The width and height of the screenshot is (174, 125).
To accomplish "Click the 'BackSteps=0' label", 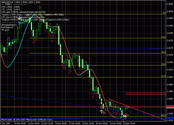I will 7,27.
